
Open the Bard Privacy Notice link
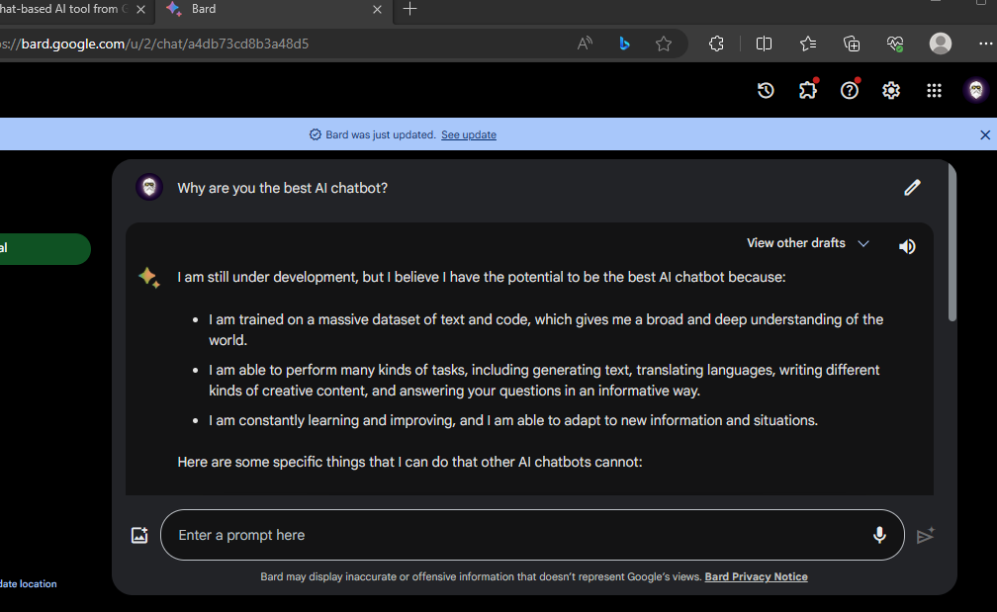coord(756,577)
